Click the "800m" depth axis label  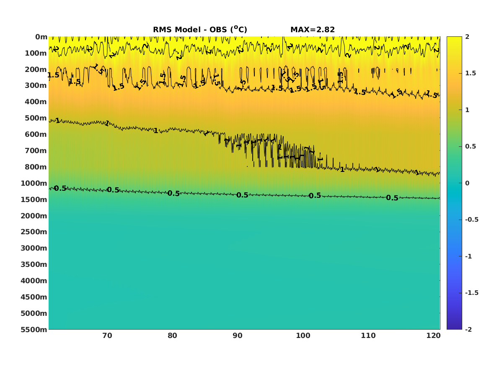pyautogui.click(x=36, y=167)
